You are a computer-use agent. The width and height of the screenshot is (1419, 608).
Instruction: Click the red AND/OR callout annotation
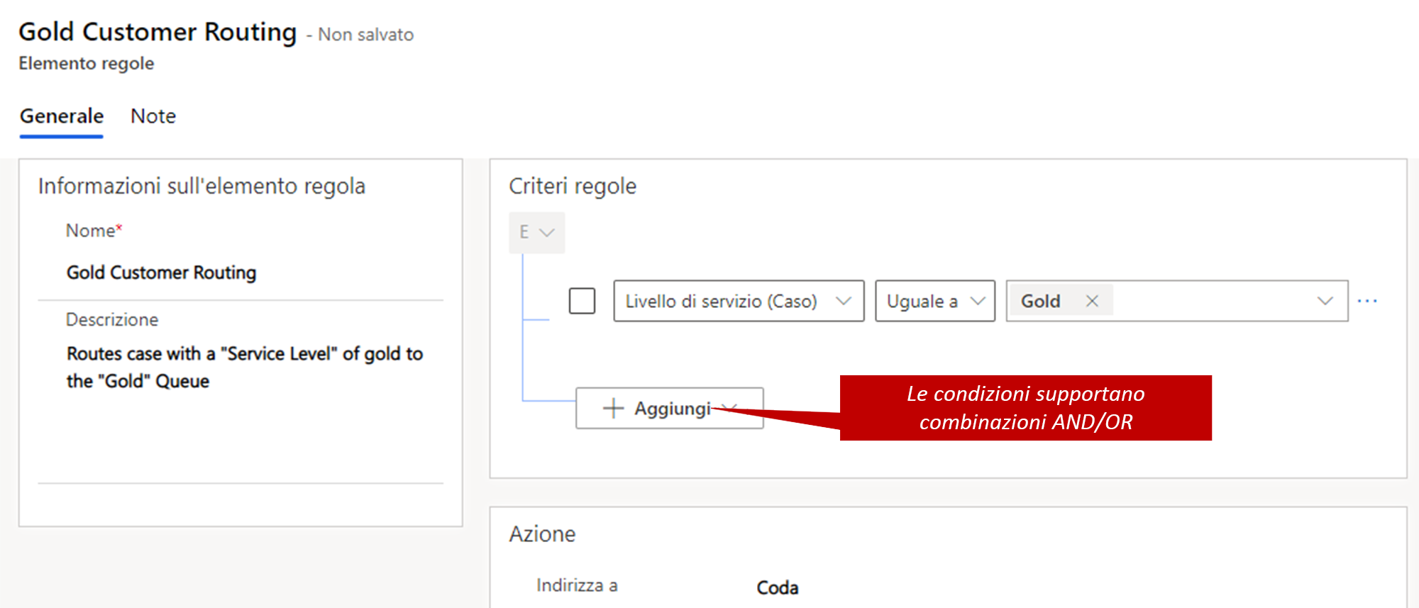tap(1026, 408)
